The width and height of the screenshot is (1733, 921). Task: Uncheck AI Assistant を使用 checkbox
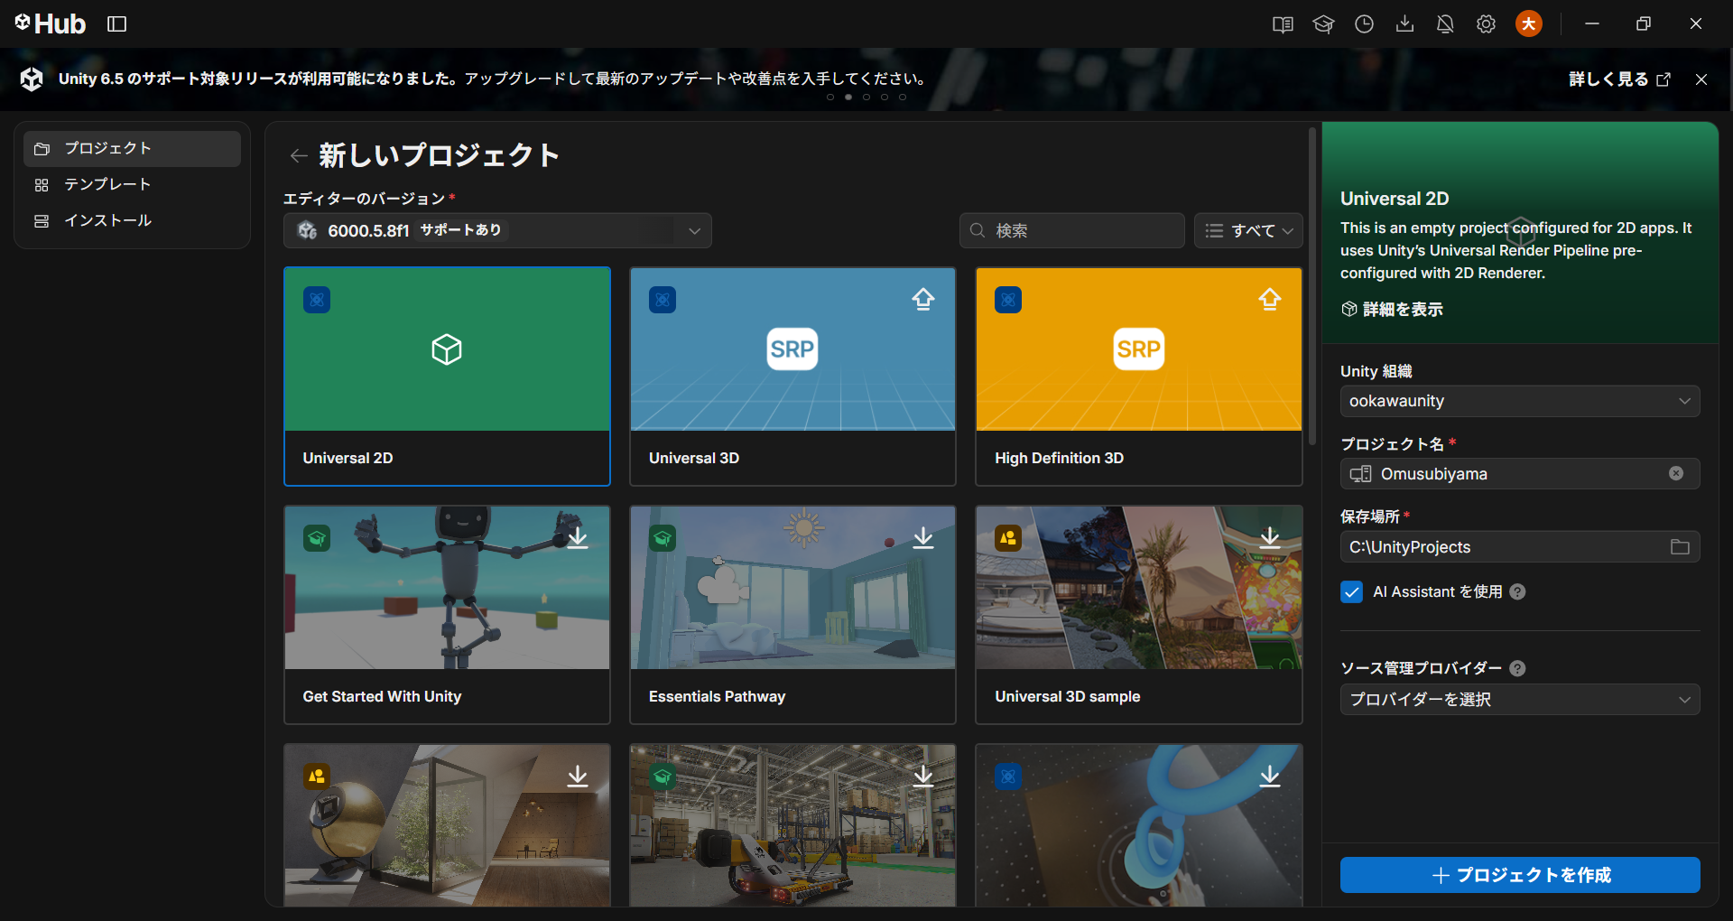point(1351,592)
